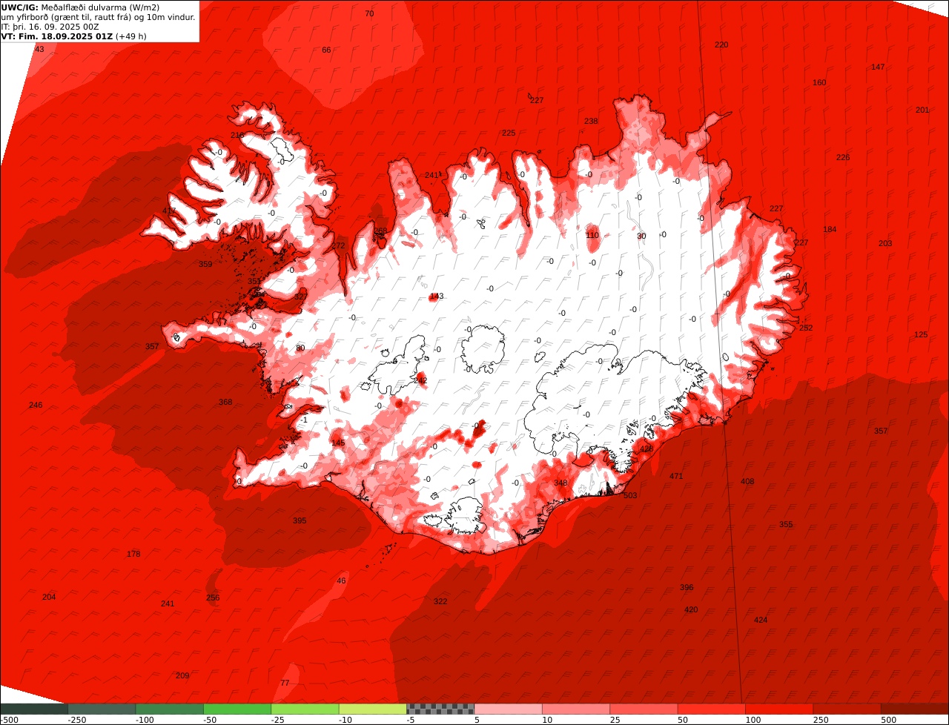Image resolution: width=949 pixels, height=725 pixels.
Task: Click the map value '145'
Action: (x=338, y=443)
